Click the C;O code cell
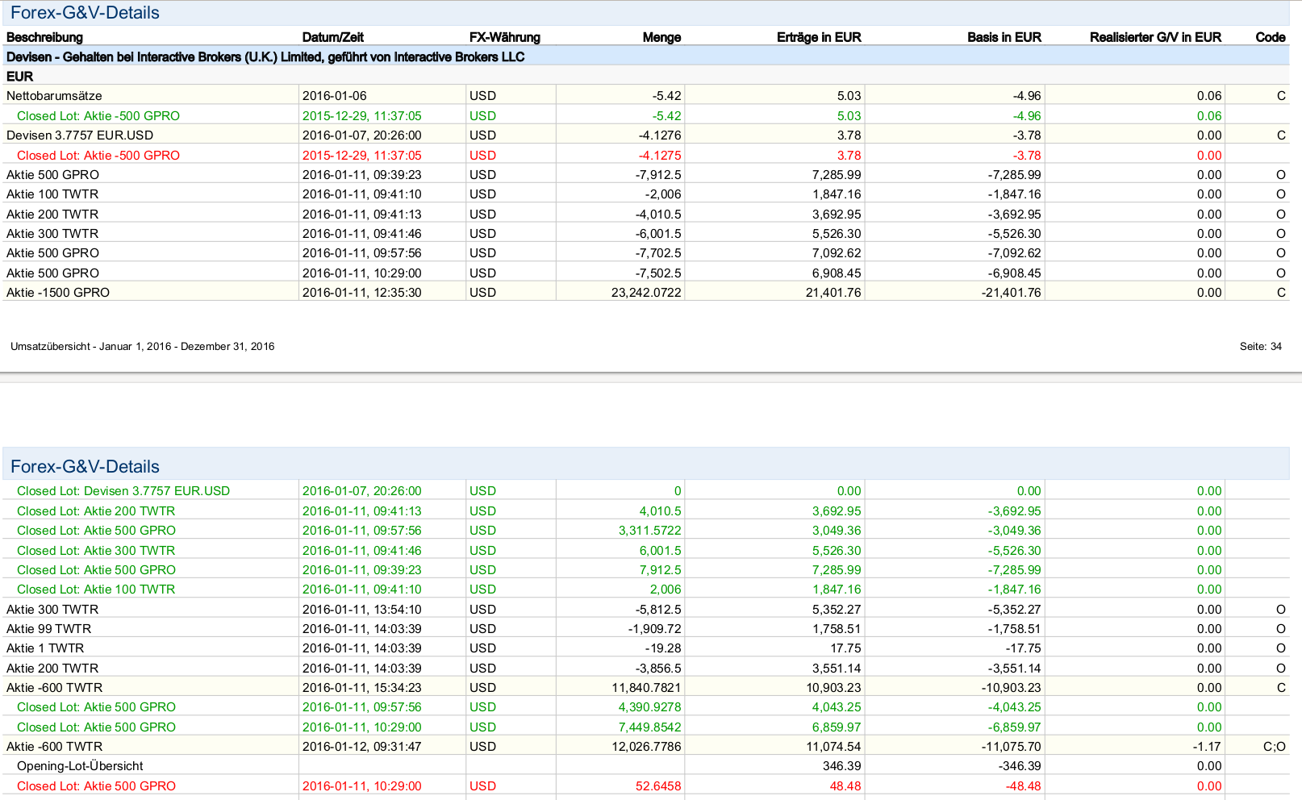 1274,747
